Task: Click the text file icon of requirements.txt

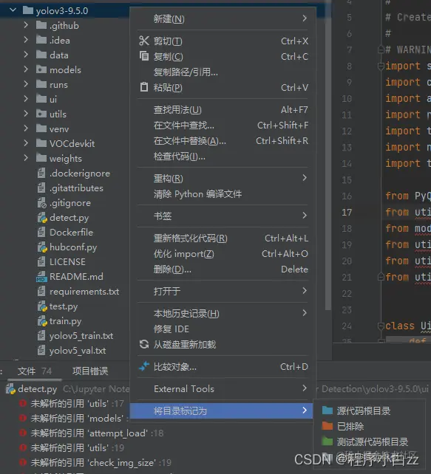Action: [41, 292]
